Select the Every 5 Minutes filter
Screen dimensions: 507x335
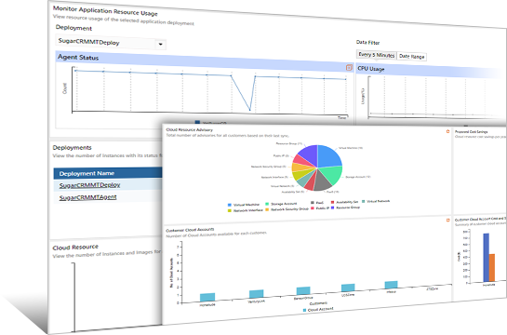click(x=377, y=55)
